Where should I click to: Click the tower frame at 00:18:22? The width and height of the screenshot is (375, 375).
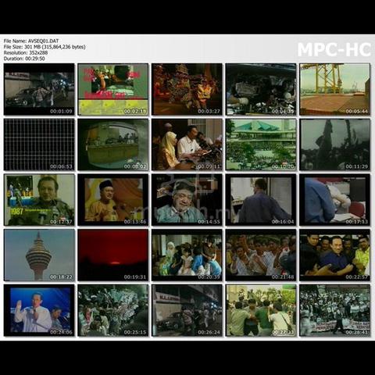point(39,255)
